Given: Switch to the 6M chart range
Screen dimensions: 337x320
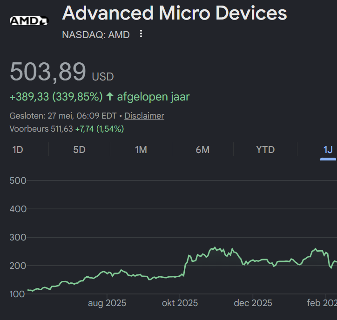Looking at the screenshot, I should 202,150.
